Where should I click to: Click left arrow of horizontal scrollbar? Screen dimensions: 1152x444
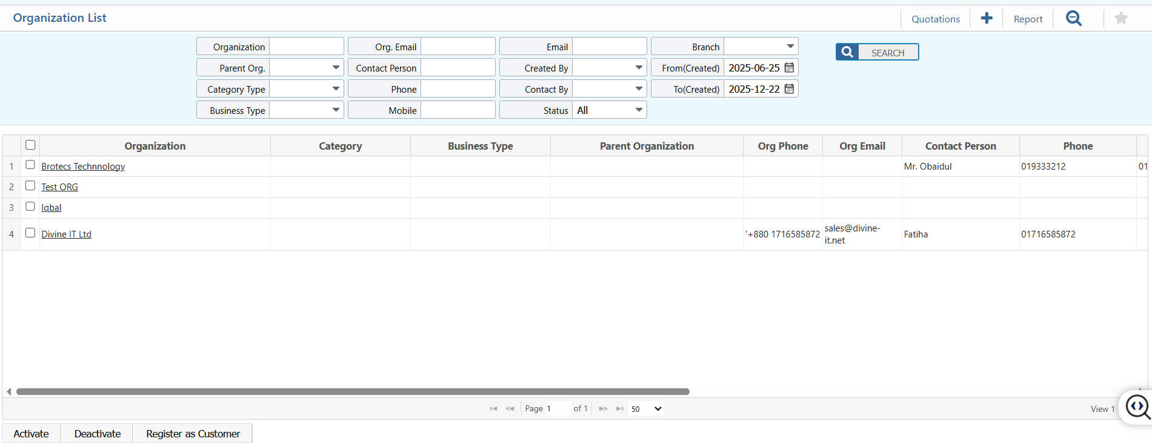(x=8, y=392)
